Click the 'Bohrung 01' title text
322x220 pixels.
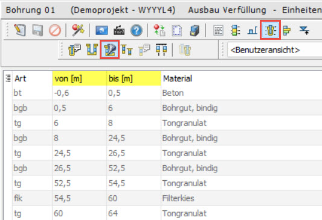click(30, 10)
